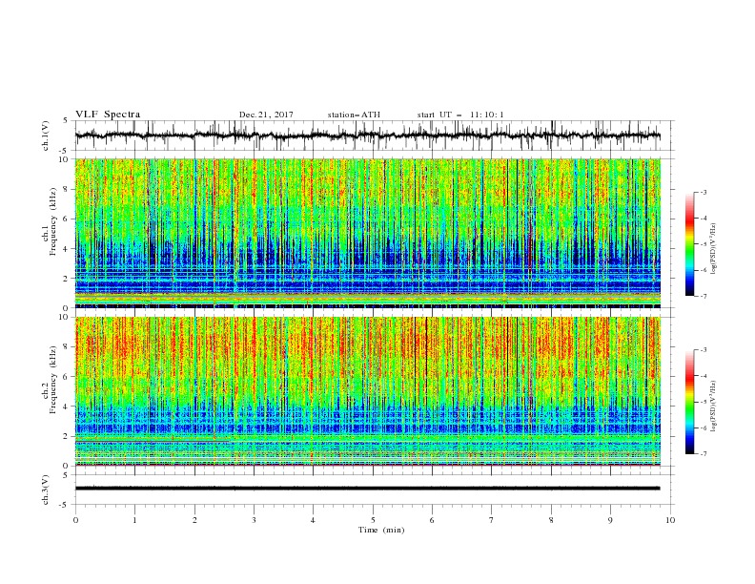Click the "-3" label on ch.1 colorbar
The width and height of the screenshot is (755, 584).
pyautogui.click(x=703, y=192)
